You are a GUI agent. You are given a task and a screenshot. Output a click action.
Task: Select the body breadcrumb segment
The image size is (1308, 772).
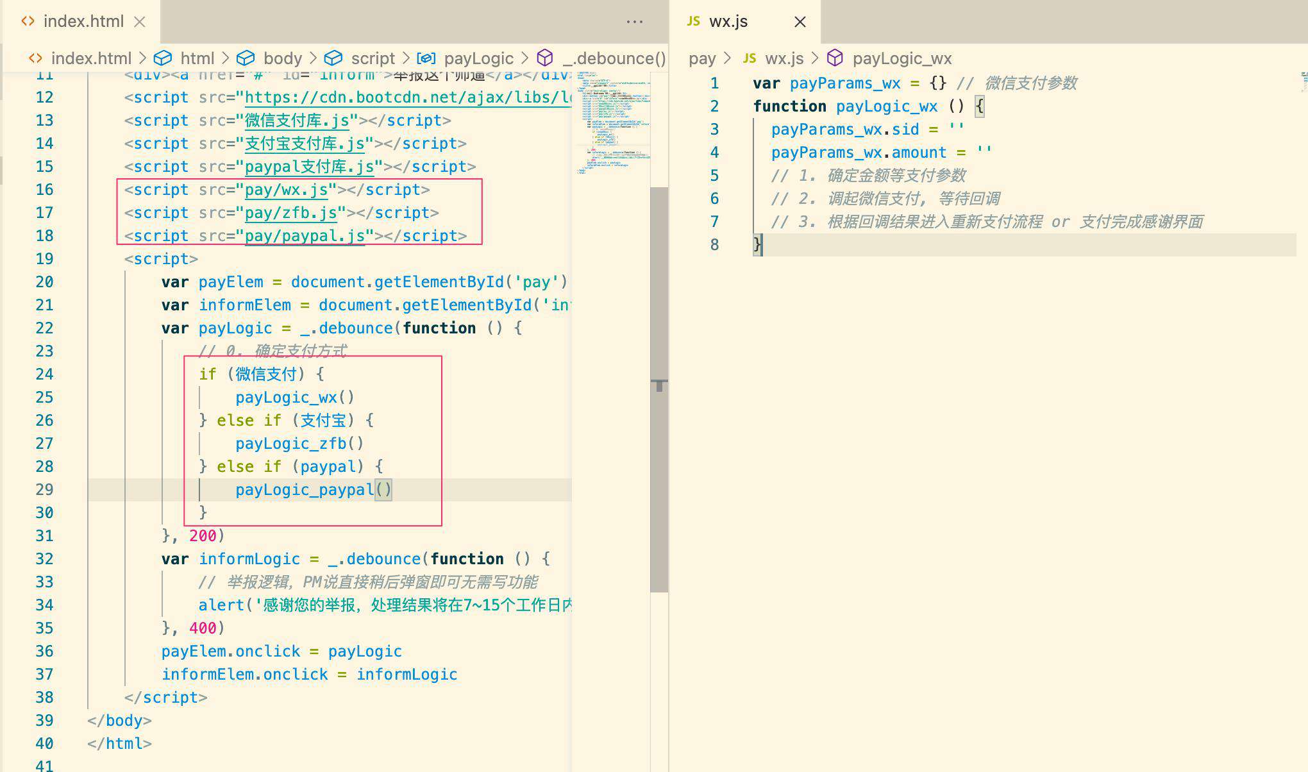tap(283, 58)
